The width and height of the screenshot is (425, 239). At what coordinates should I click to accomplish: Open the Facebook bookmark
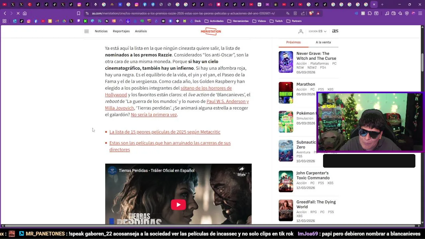pos(36,21)
